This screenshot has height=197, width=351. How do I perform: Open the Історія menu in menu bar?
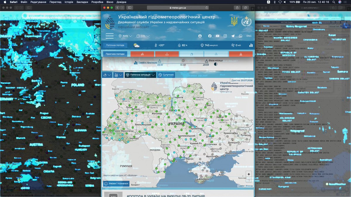click(x=69, y=2)
